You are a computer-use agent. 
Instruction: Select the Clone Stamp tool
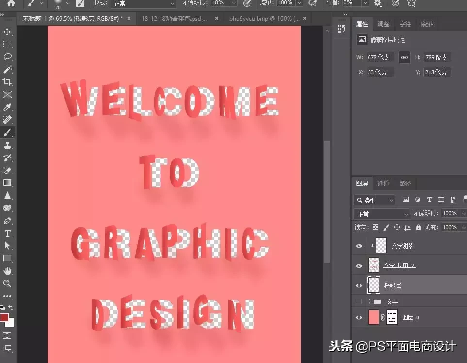point(7,145)
